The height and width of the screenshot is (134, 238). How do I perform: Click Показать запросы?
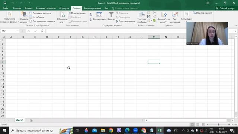point(40,13)
